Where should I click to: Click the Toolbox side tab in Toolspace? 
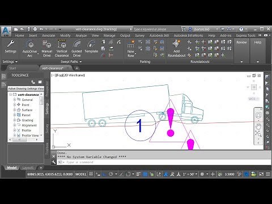coord(47,148)
